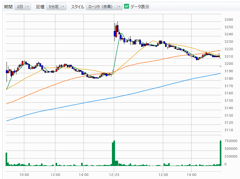Click the 12/23 date label on the time axis

(114, 175)
